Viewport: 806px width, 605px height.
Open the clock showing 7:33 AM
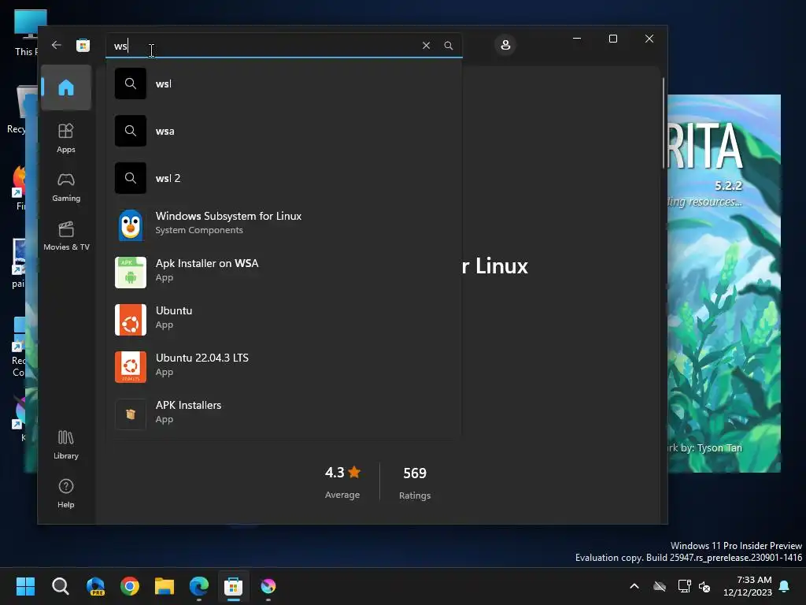tap(748, 586)
